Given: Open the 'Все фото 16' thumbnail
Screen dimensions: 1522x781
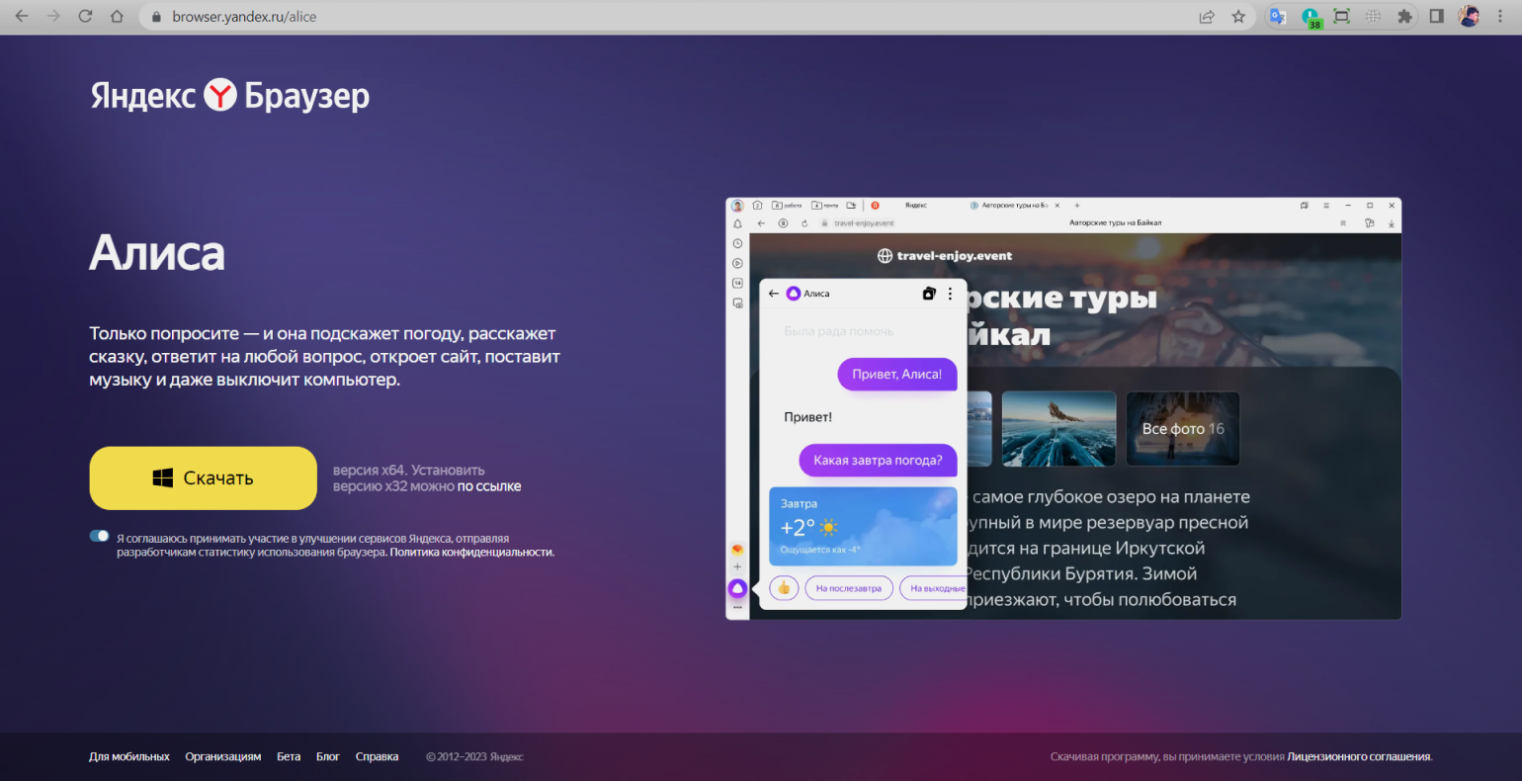Looking at the screenshot, I should click(x=1183, y=429).
